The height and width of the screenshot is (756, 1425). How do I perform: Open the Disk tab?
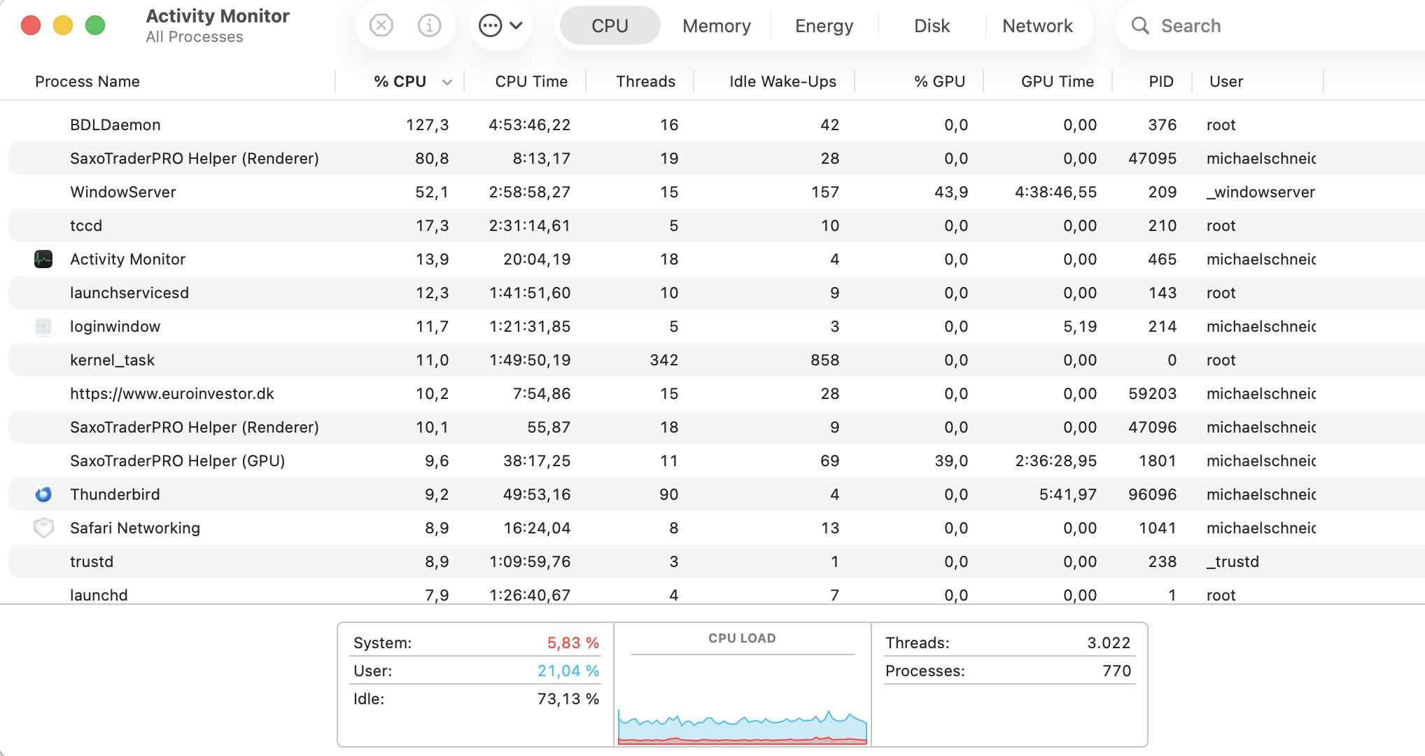tap(932, 26)
